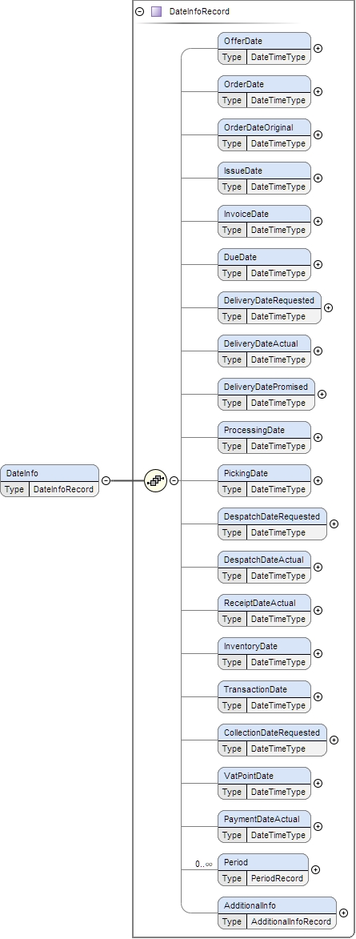Expand the OrderDate plus icon

(x=318, y=91)
